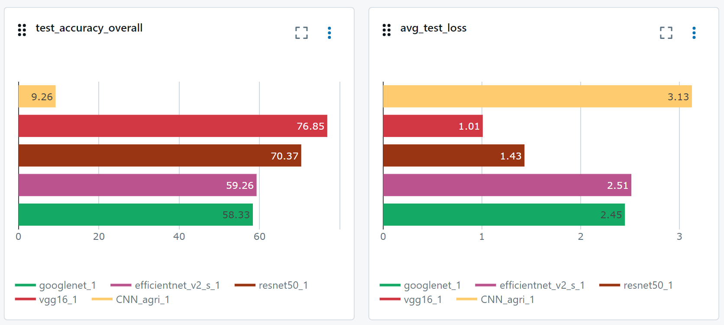Image resolution: width=724 pixels, height=325 pixels.
Task: Click resnet50_1 legend in loss chart
Action: [x=636, y=285]
